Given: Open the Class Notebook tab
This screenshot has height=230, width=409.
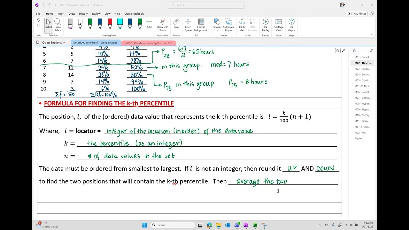Looking at the screenshot, I should pos(134,14).
